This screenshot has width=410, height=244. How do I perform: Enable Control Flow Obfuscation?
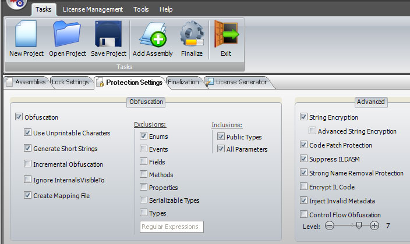point(303,214)
